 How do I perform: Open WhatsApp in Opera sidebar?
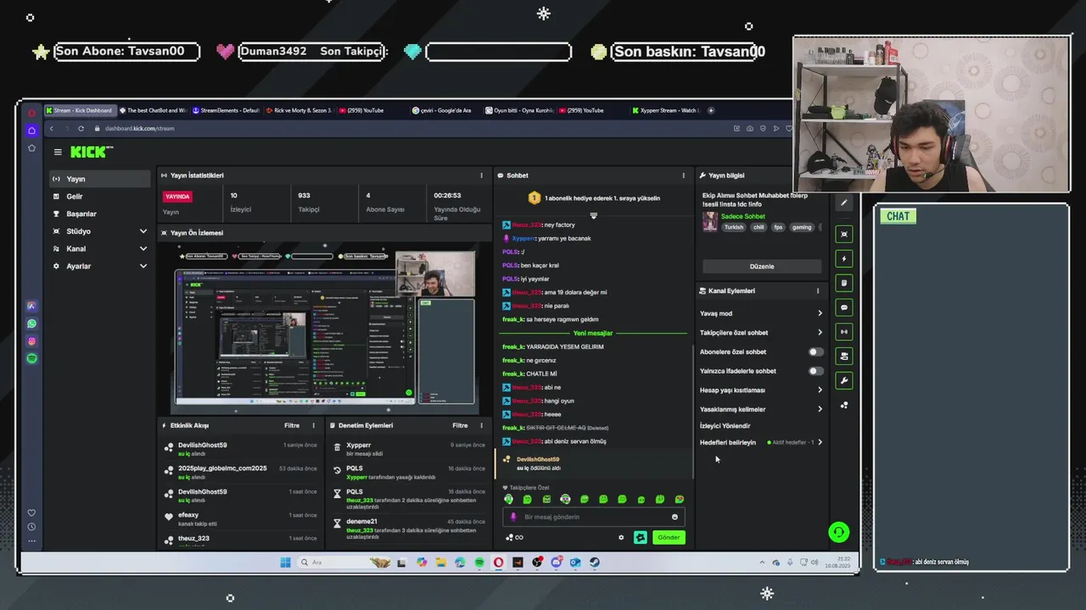31,324
